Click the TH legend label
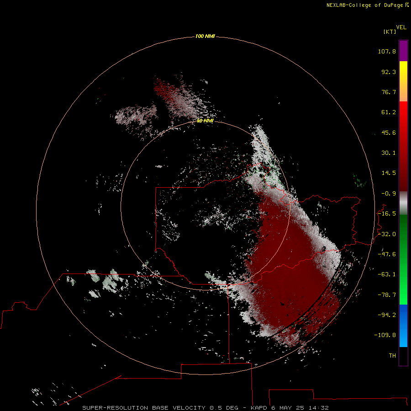Image resolution: width=411 pixels, height=411 pixels. (x=392, y=356)
